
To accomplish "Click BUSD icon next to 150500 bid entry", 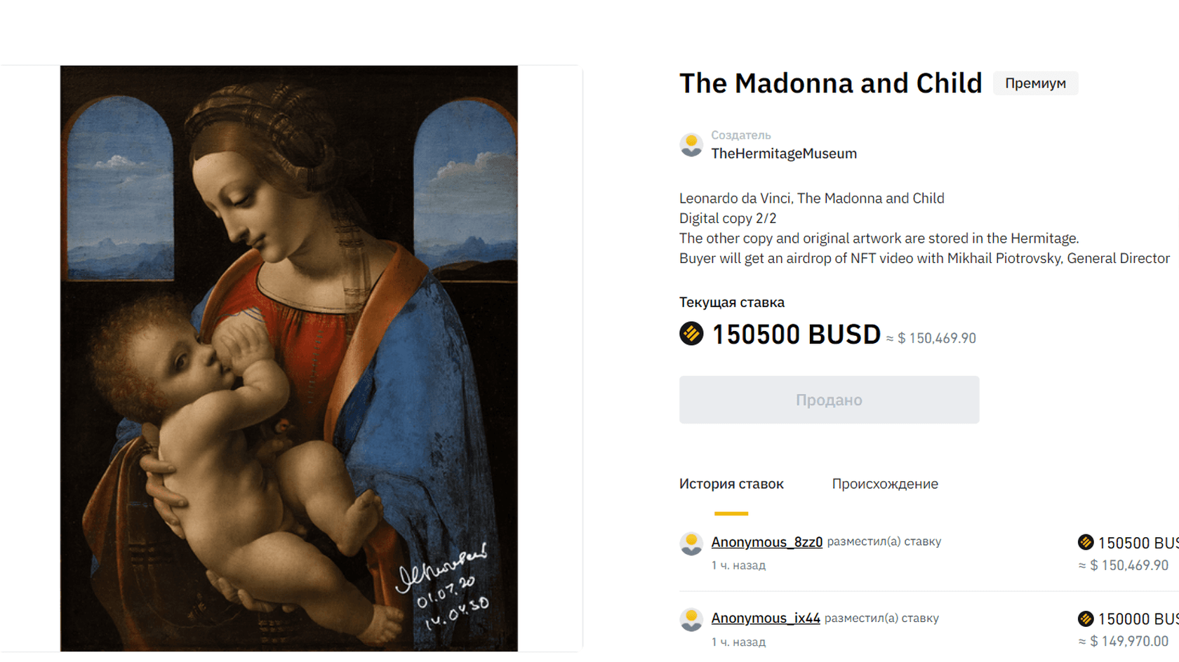I will (1086, 542).
